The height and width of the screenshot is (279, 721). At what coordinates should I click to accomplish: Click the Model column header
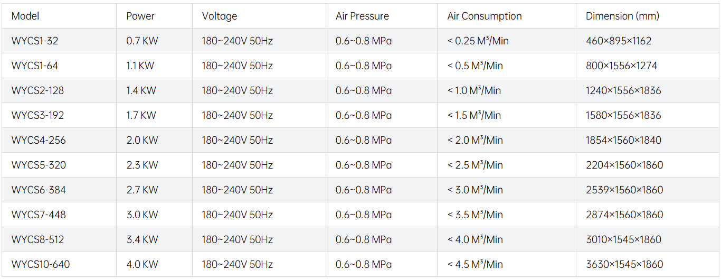pos(25,16)
